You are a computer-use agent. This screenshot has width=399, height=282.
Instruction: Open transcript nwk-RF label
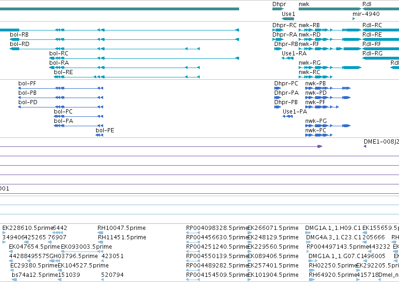[309, 44]
